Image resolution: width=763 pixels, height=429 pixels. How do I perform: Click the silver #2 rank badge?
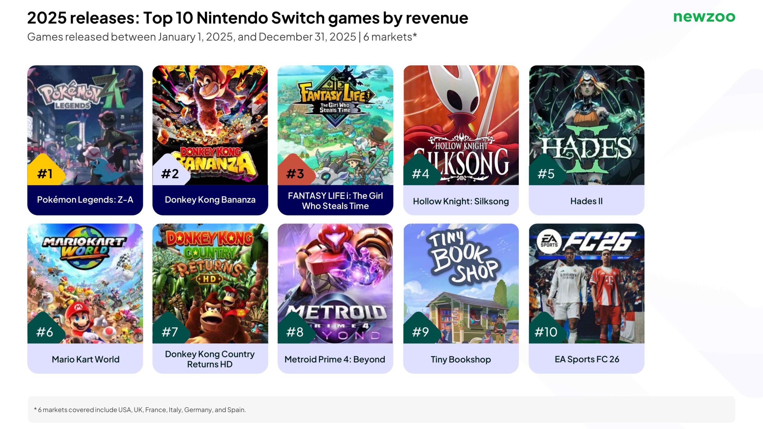(x=170, y=173)
